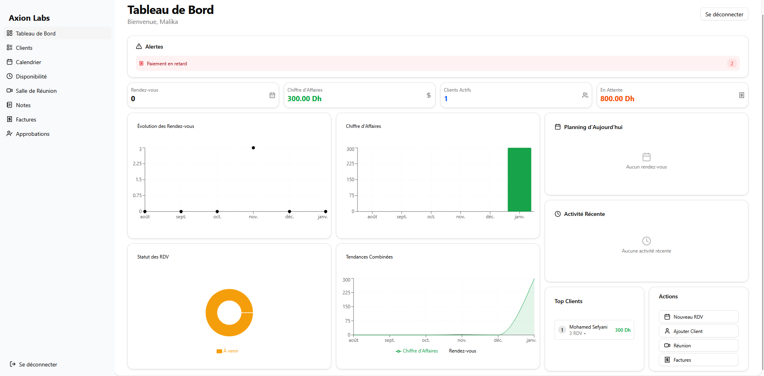Click the Disponibilité clock icon

[x=9, y=76]
